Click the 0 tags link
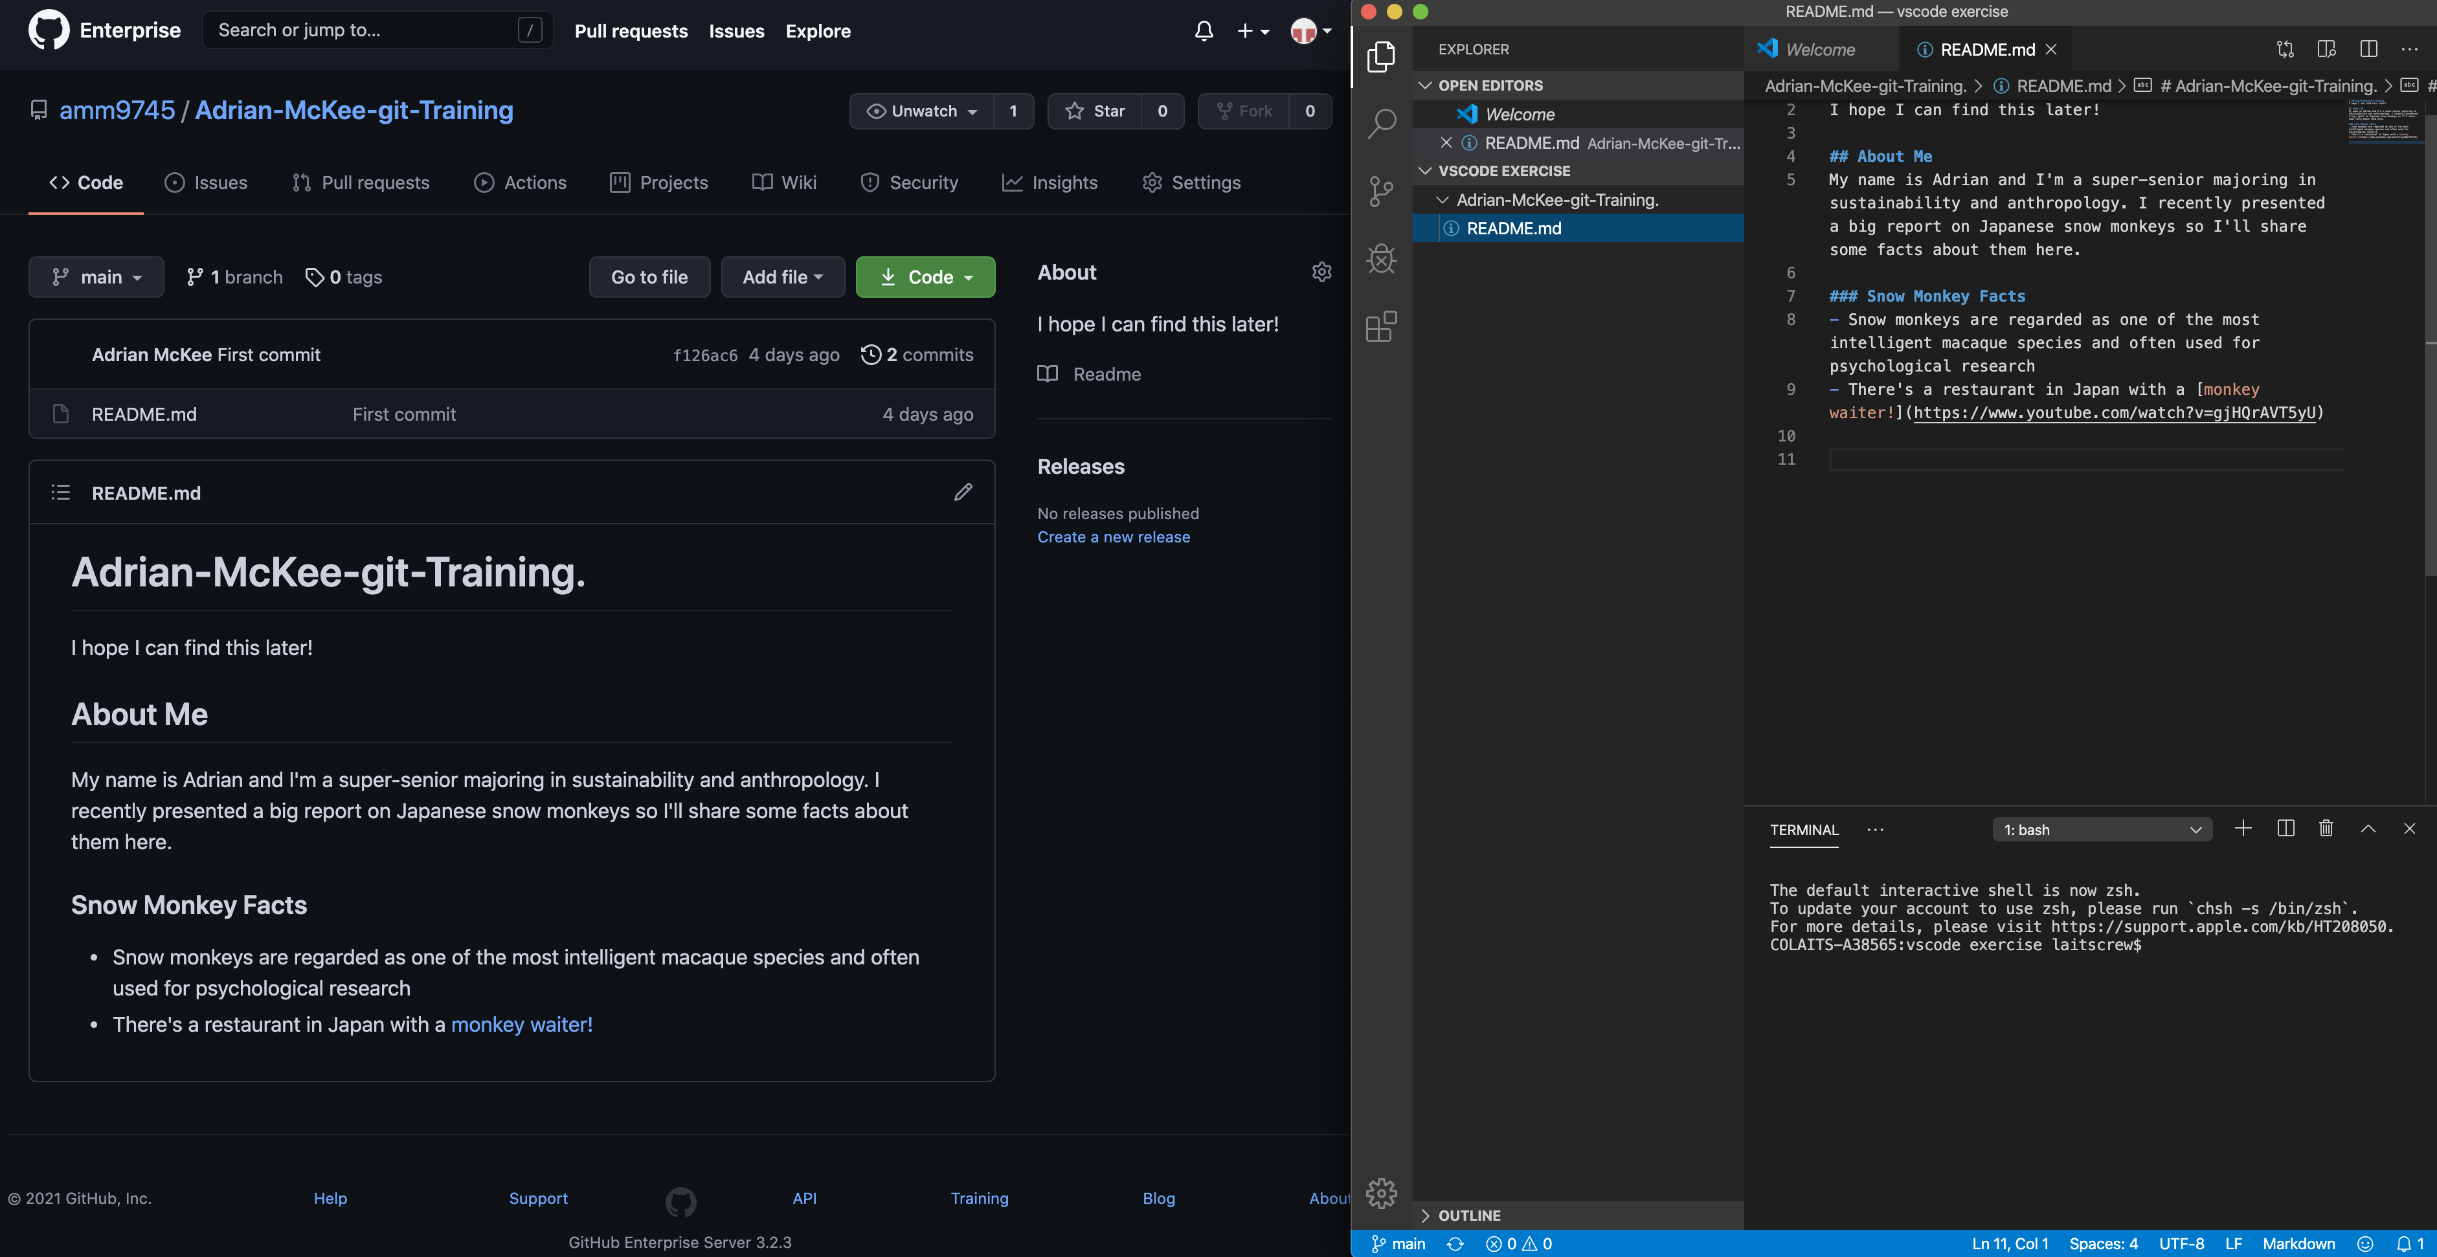2437x1257 pixels. click(343, 277)
